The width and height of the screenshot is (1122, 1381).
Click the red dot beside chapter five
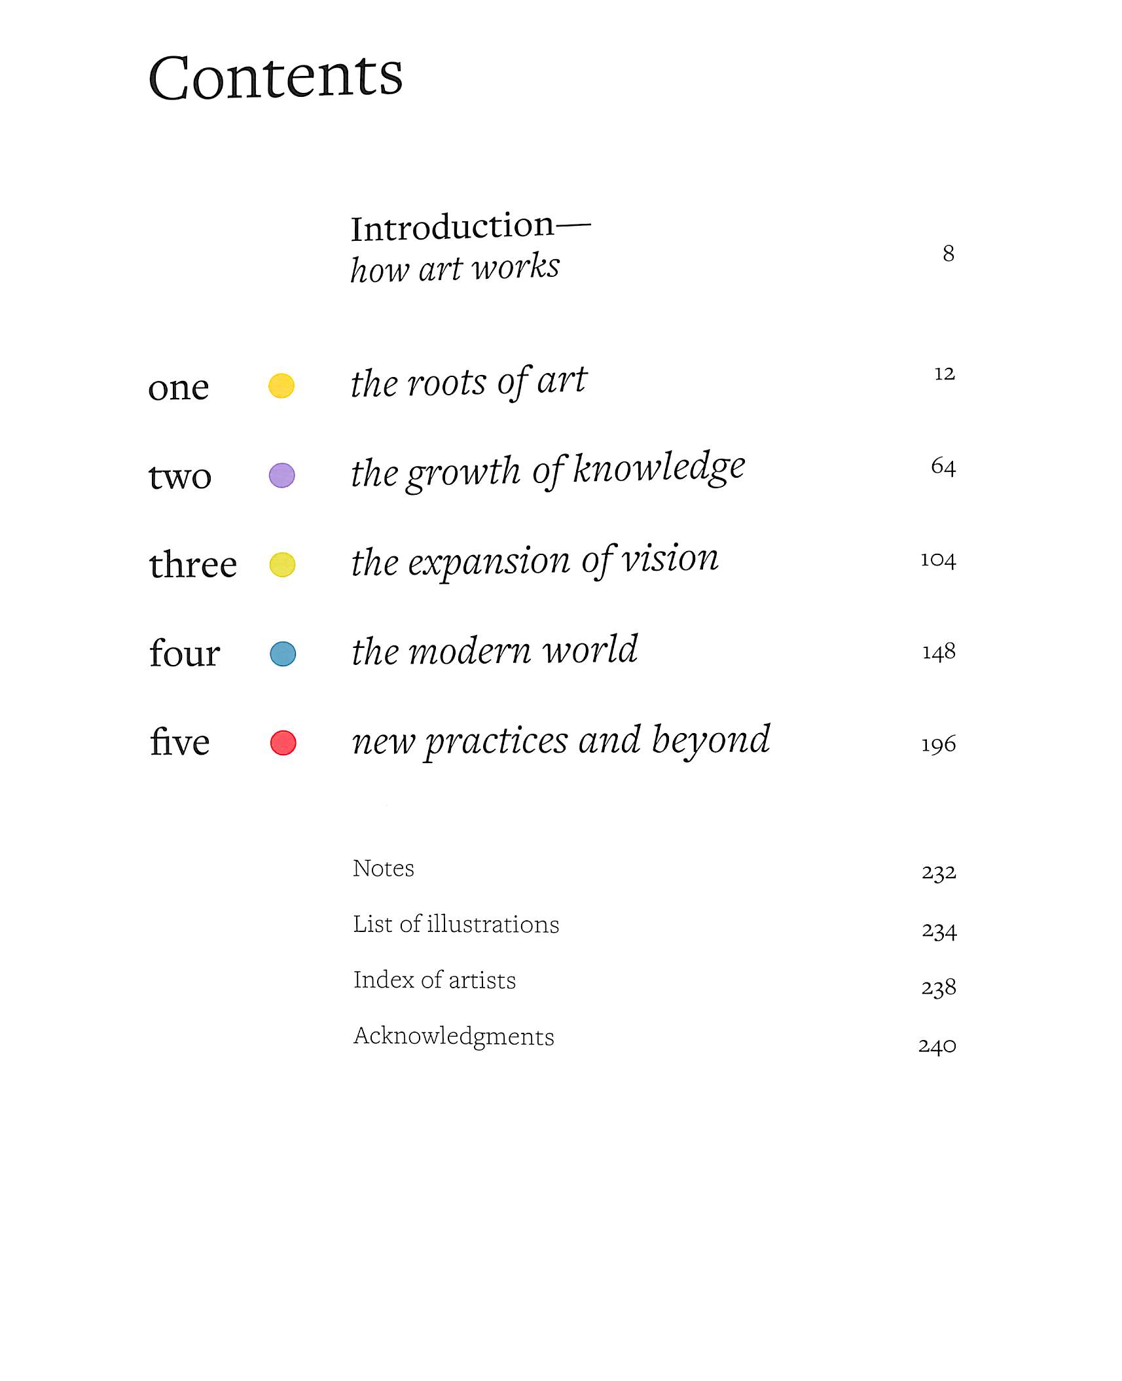[x=283, y=743]
